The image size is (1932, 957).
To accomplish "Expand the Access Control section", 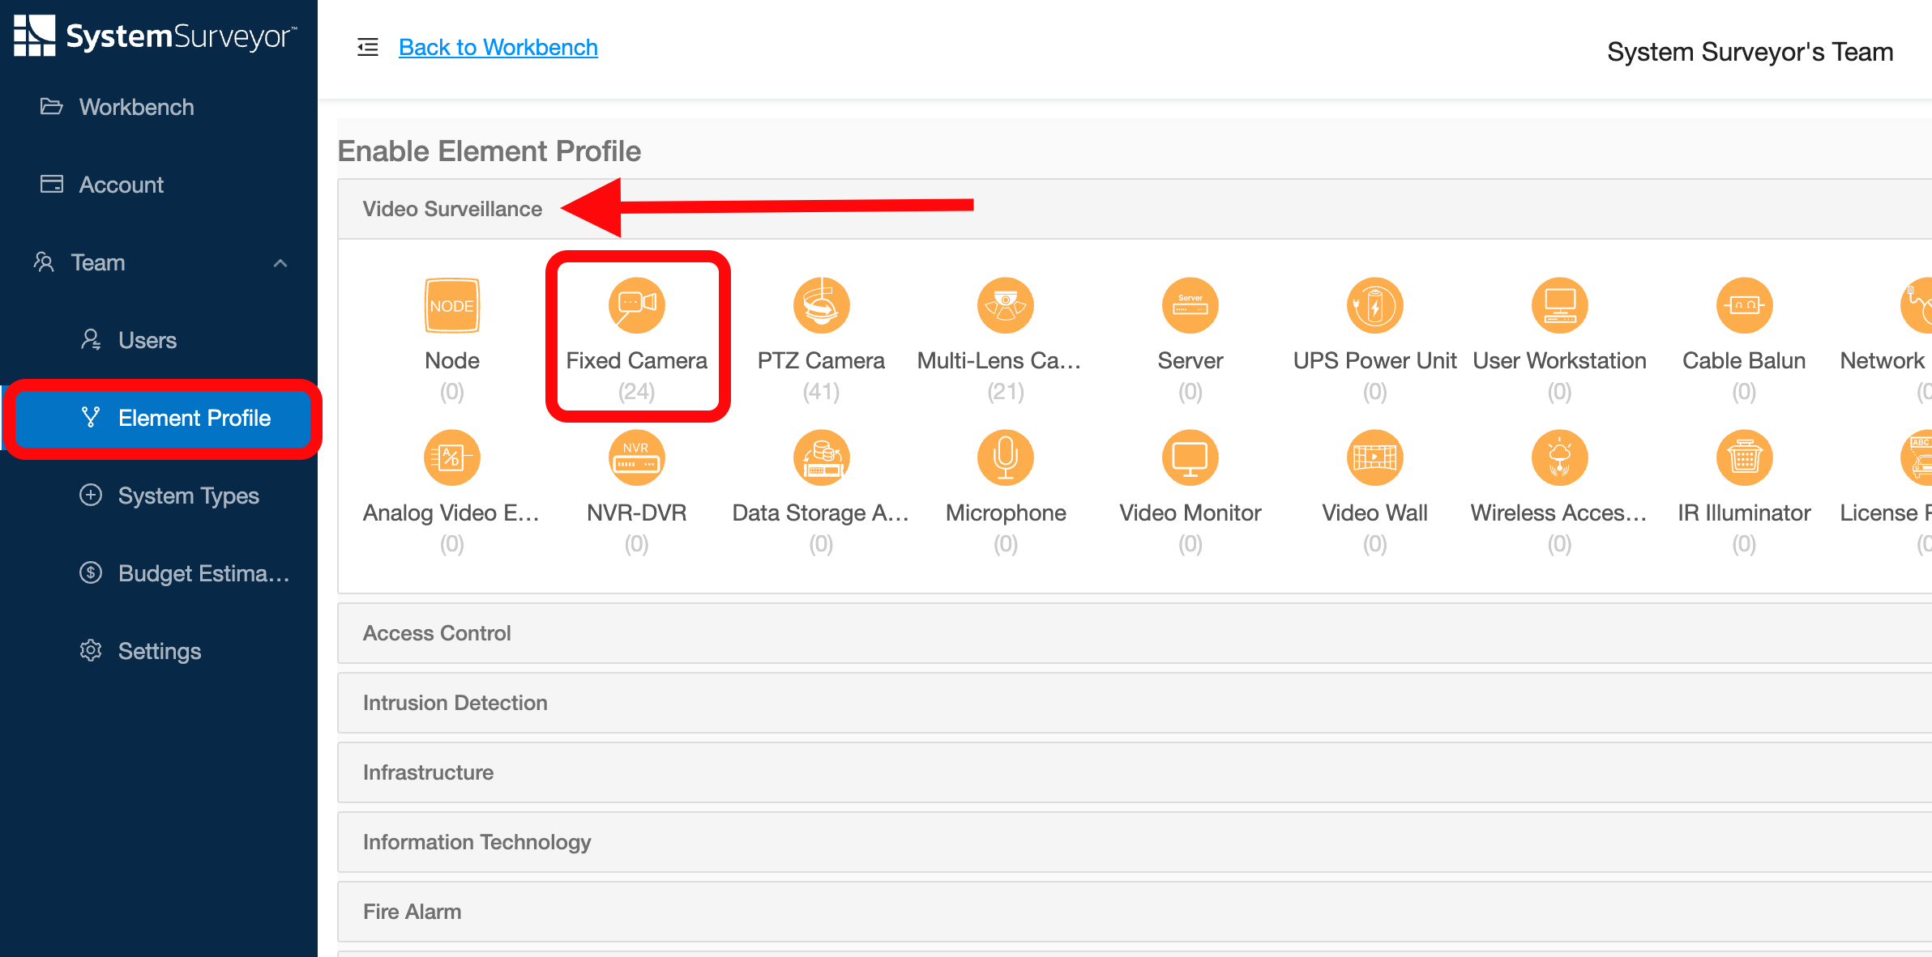I will click(438, 633).
